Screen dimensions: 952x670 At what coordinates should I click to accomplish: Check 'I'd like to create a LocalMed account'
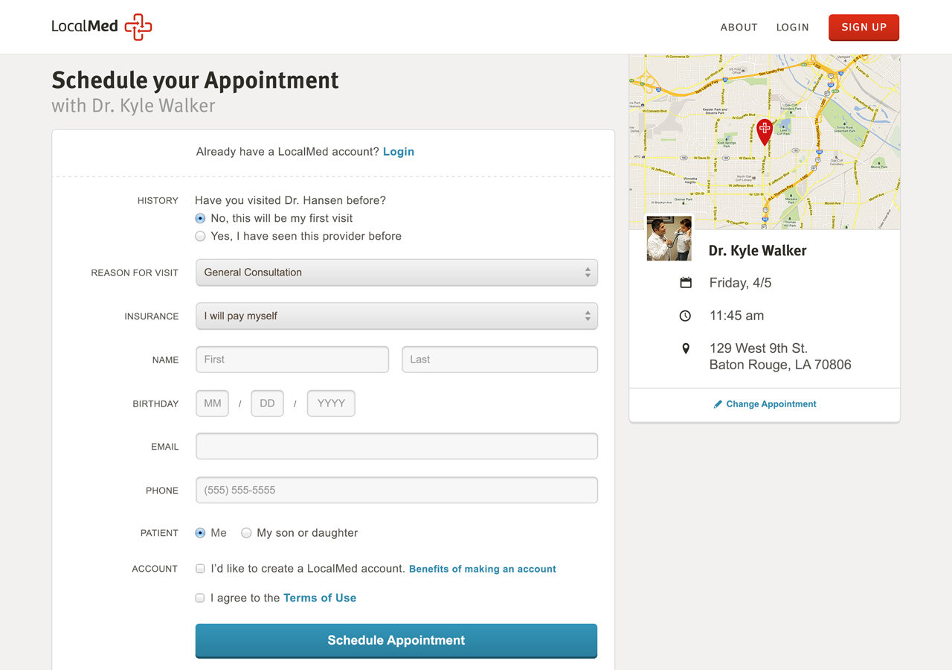tap(200, 569)
